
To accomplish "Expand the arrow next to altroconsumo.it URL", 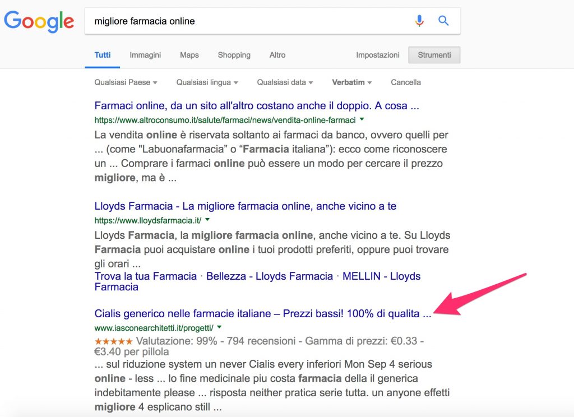I will pyautogui.click(x=362, y=119).
